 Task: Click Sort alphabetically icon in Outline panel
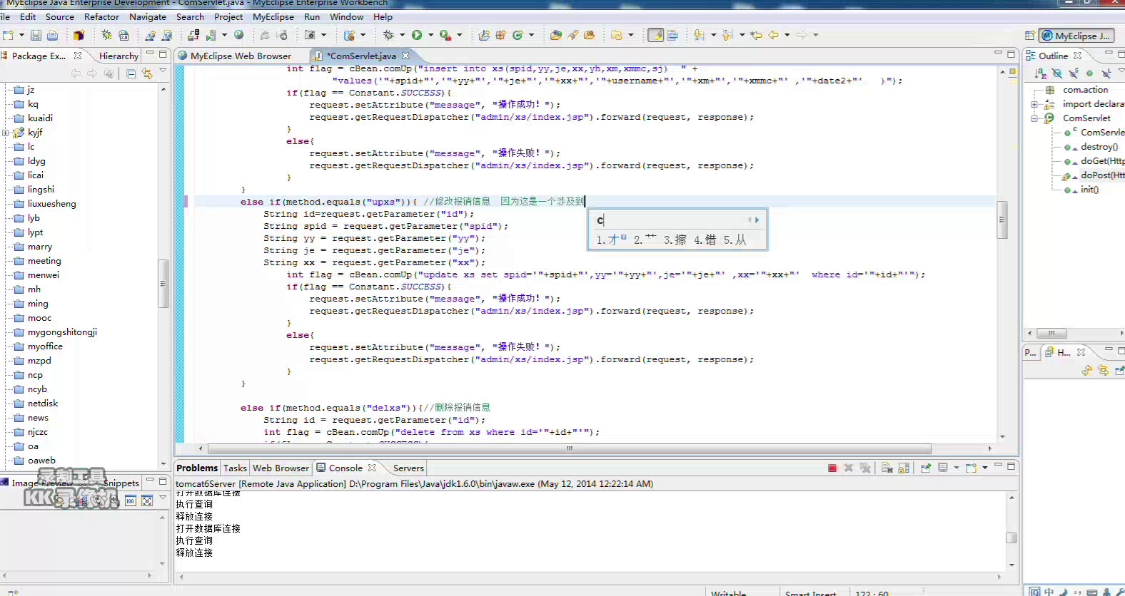point(1041,73)
